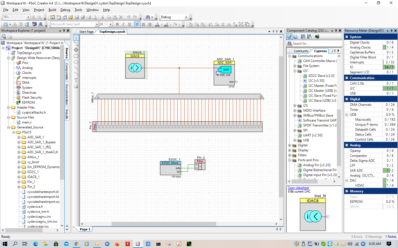
Task: Expand the Digital catalog folder
Action: click(290, 145)
